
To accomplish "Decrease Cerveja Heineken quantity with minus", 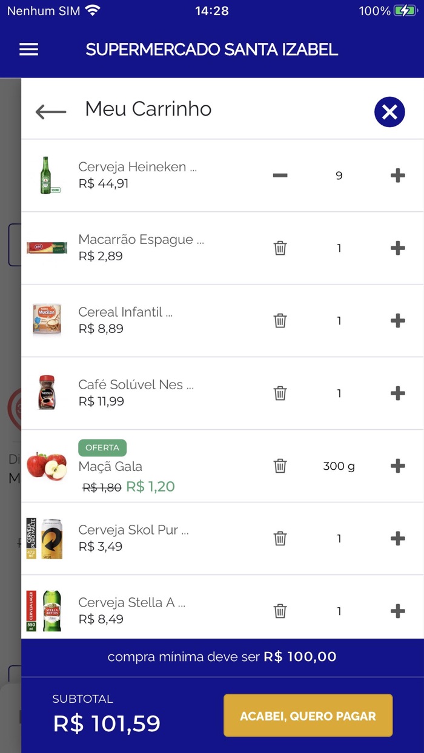I will (x=280, y=176).
